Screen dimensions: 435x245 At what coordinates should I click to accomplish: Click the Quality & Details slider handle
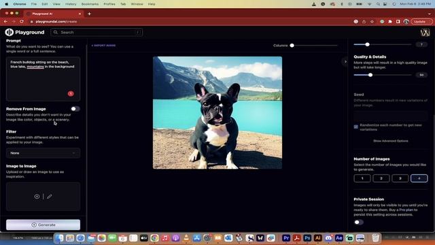[370, 75]
